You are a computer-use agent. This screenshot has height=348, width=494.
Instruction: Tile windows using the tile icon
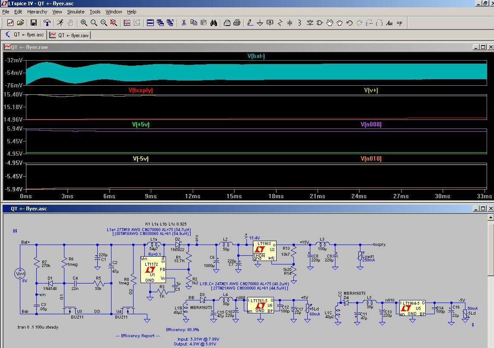pyautogui.click(x=150, y=23)
